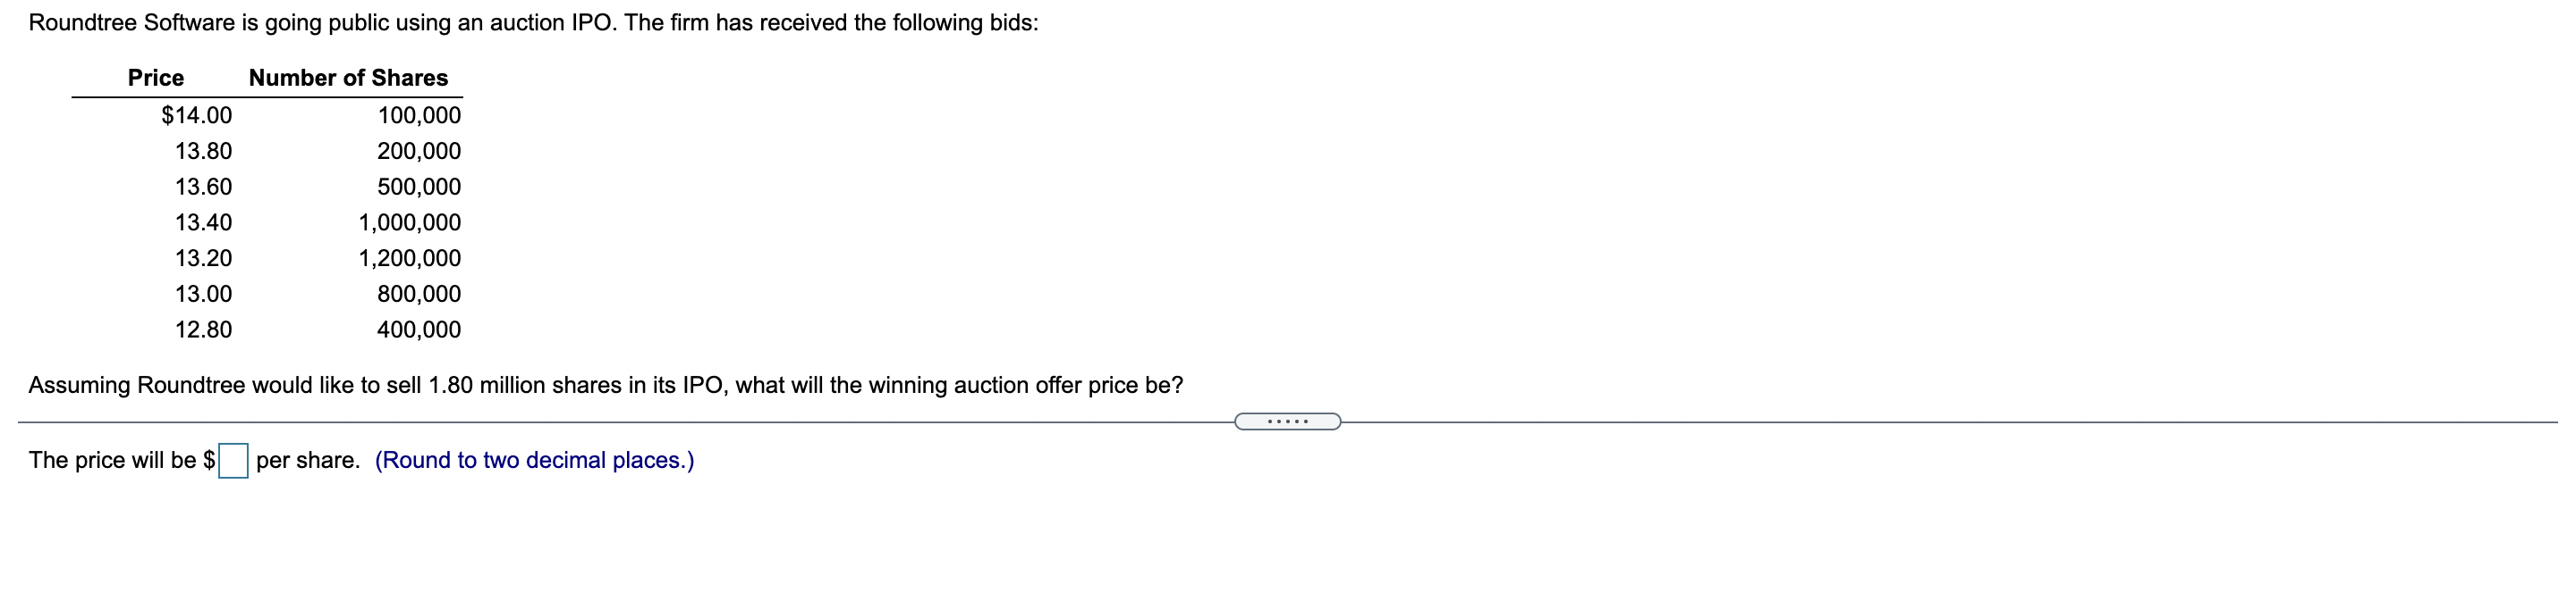
Task: Click the 13.20 price value
Action: click(205, 257)
